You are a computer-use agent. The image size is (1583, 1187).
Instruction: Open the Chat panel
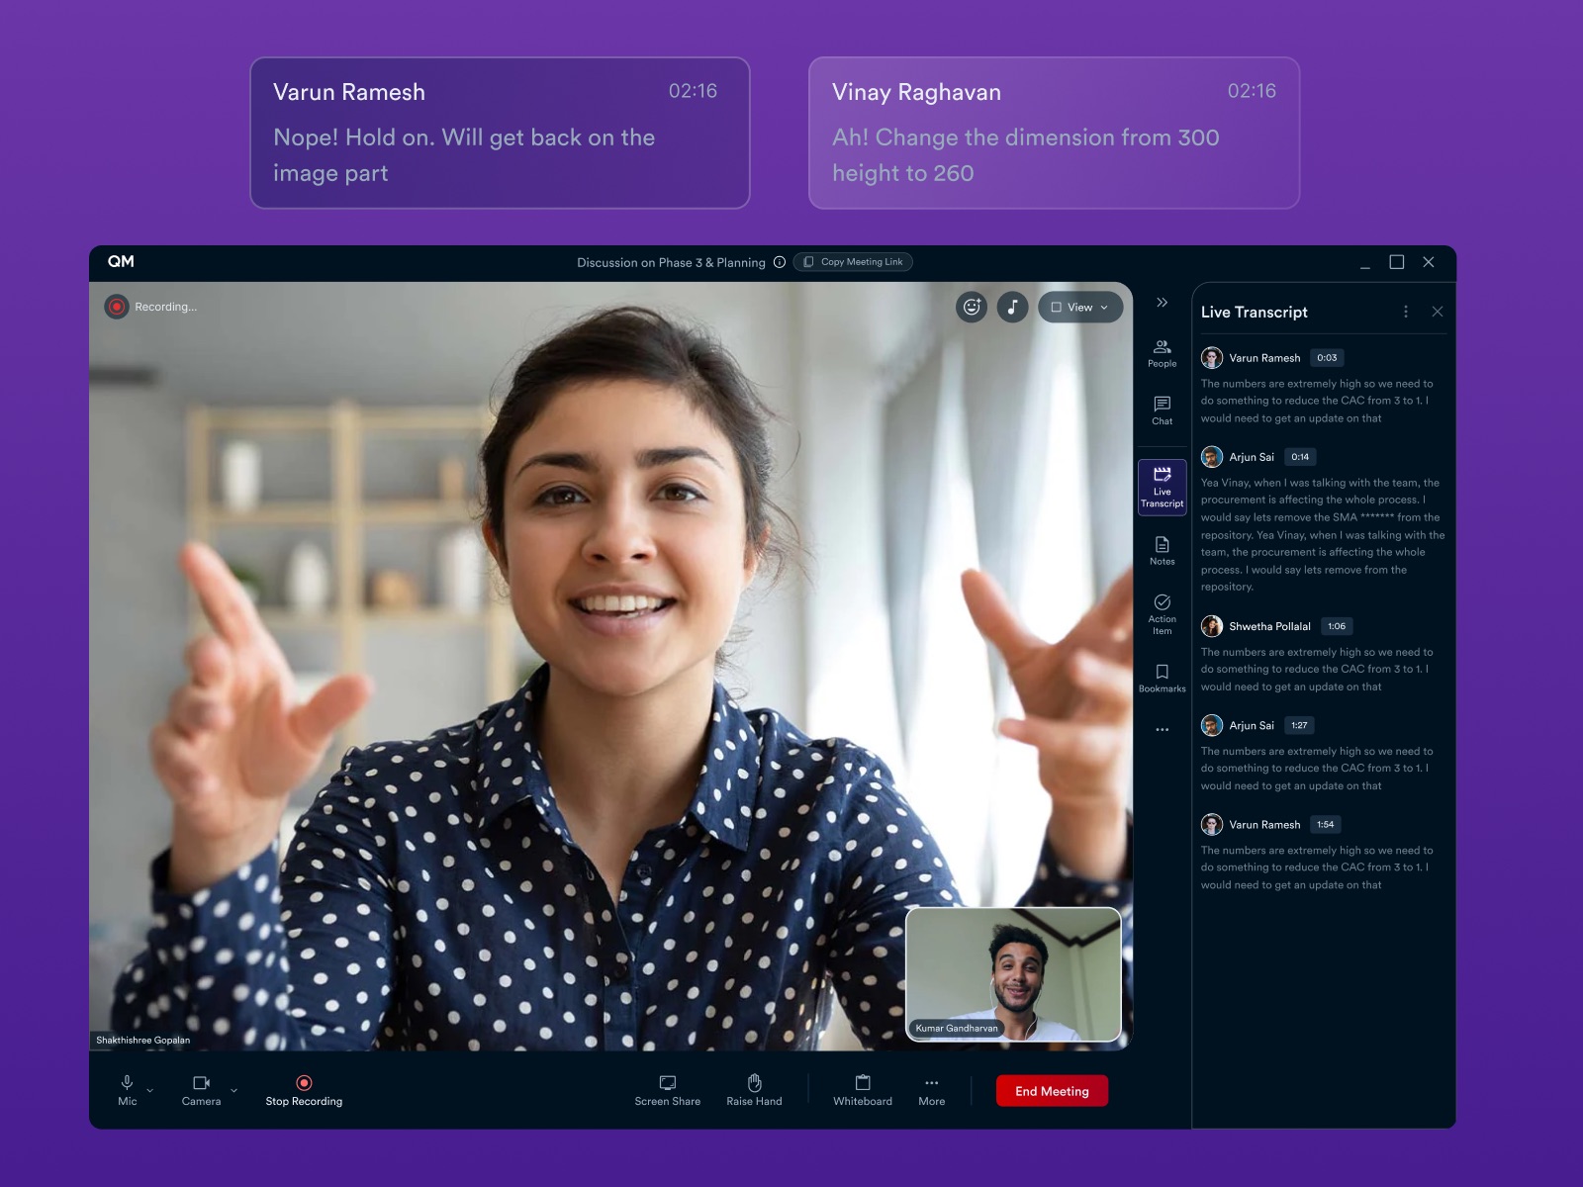click(x=1163, y=411)
